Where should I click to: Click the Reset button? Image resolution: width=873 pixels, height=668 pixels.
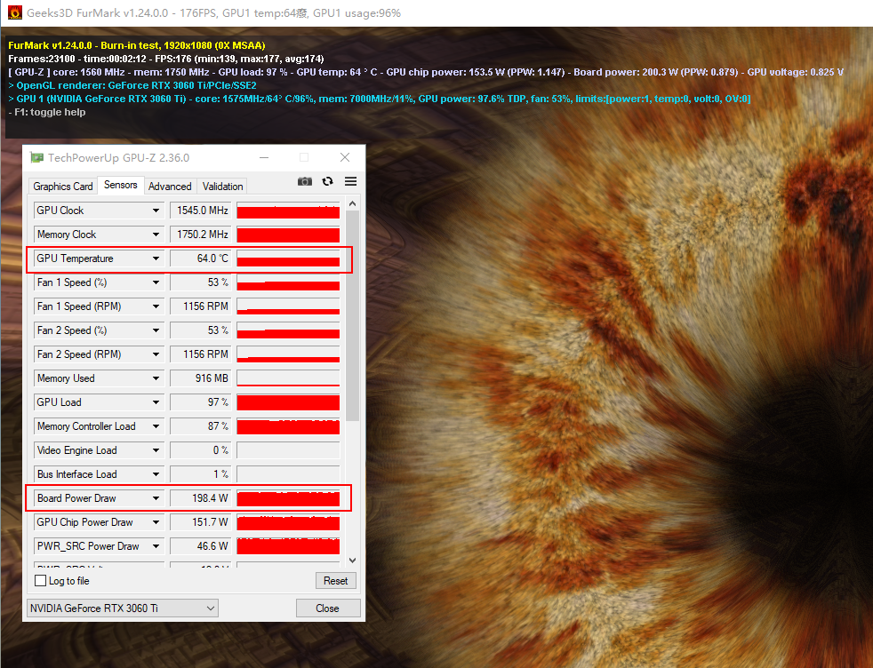[336, 581]
